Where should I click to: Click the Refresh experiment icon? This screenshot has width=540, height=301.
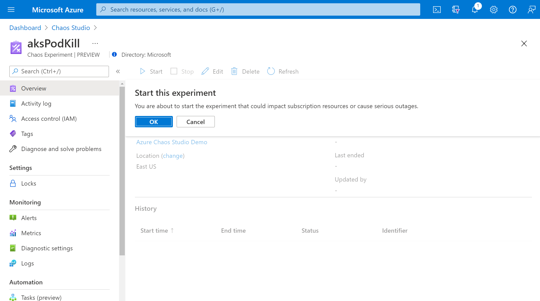click(271, 71)
